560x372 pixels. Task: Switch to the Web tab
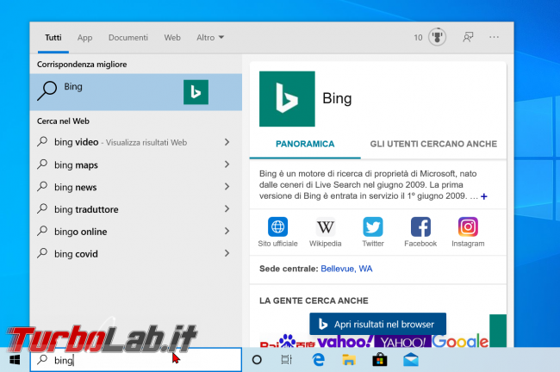point(172,38)
